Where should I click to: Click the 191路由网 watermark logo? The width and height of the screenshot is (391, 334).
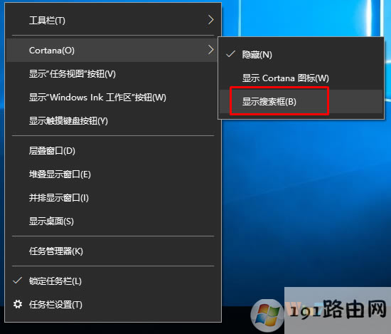pos(338,310)
